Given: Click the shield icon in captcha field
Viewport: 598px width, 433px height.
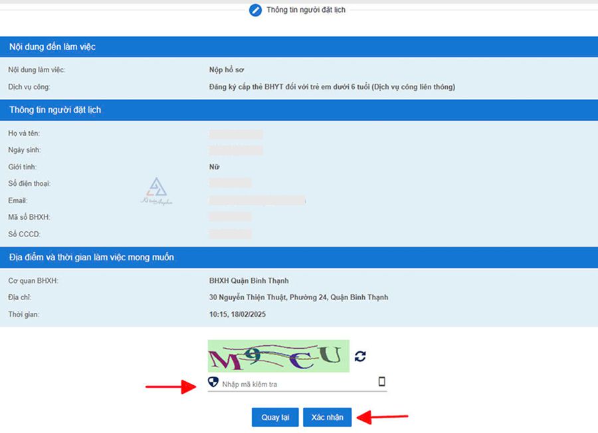Looking at the screenshot, I should 213,382.
